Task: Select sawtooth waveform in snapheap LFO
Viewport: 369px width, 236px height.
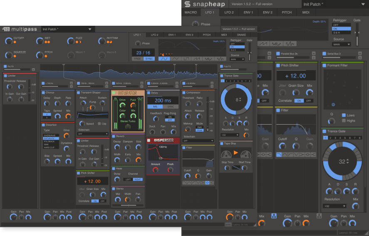Action: pos(263,44)
